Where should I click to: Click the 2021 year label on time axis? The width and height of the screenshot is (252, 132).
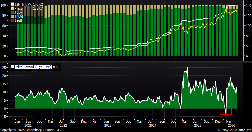click(x=28, y=126)
